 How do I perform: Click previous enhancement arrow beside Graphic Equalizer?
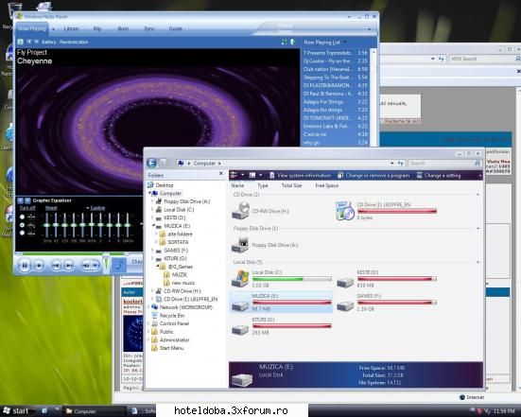click(20, 200)
